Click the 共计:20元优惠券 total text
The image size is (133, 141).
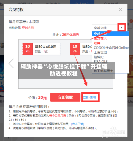pyautogui.click(x=66, y=35)
